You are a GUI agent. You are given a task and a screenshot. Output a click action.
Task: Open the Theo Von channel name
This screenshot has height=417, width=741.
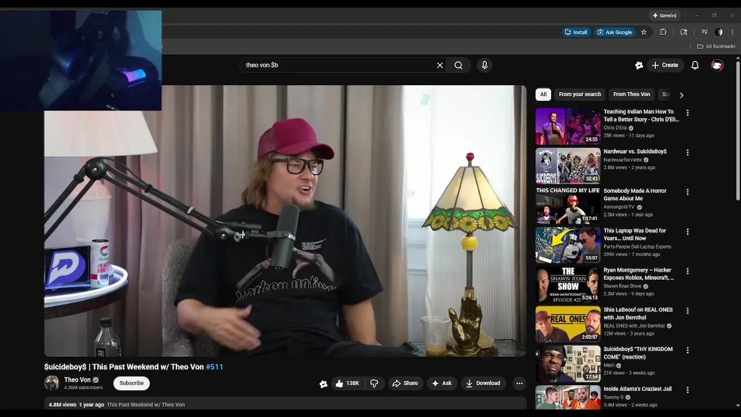(77, 380)
